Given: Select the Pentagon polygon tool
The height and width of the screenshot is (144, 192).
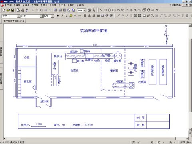Looking at the screenshot, I should pos(110,10).
